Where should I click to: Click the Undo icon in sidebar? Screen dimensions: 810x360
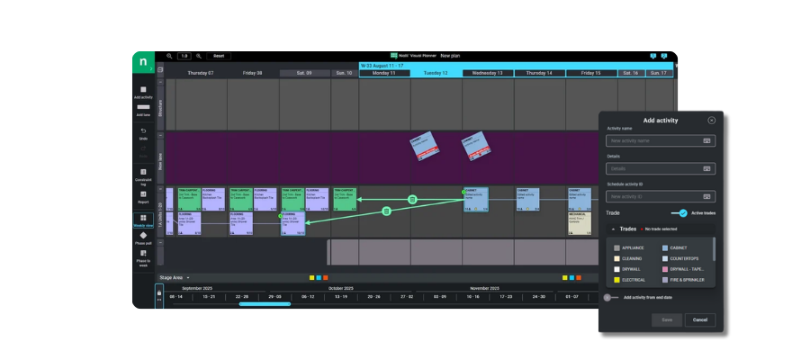tap(143, 131)
